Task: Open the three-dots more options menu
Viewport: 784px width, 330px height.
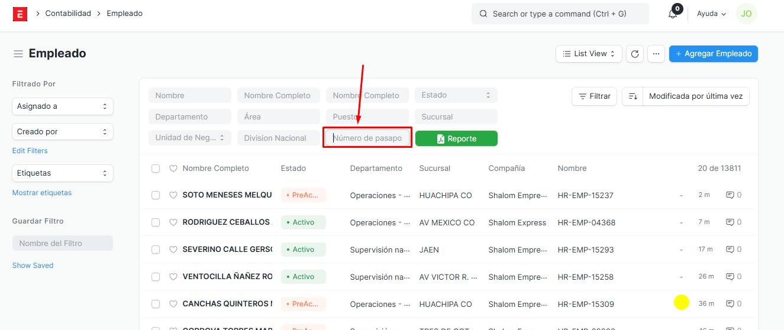Action: click(x=656, y=54)
